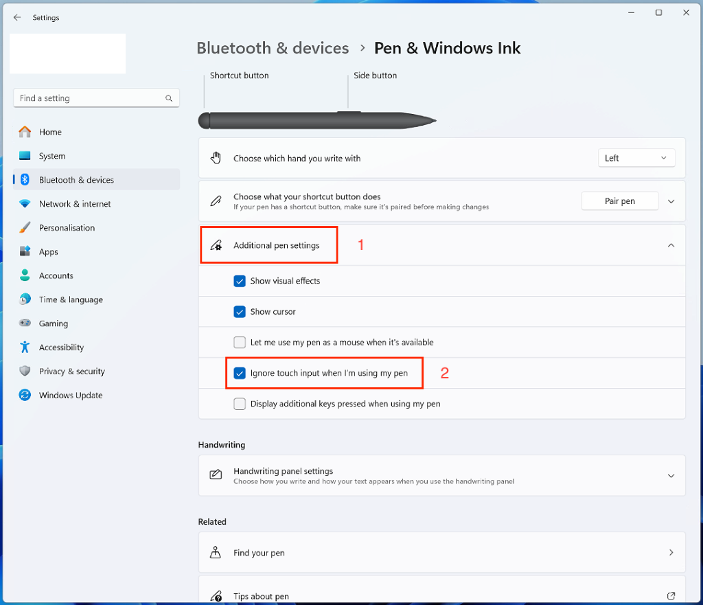Maximize the Settings window
This screenshot has height=605, width=703.
(658, 12)
